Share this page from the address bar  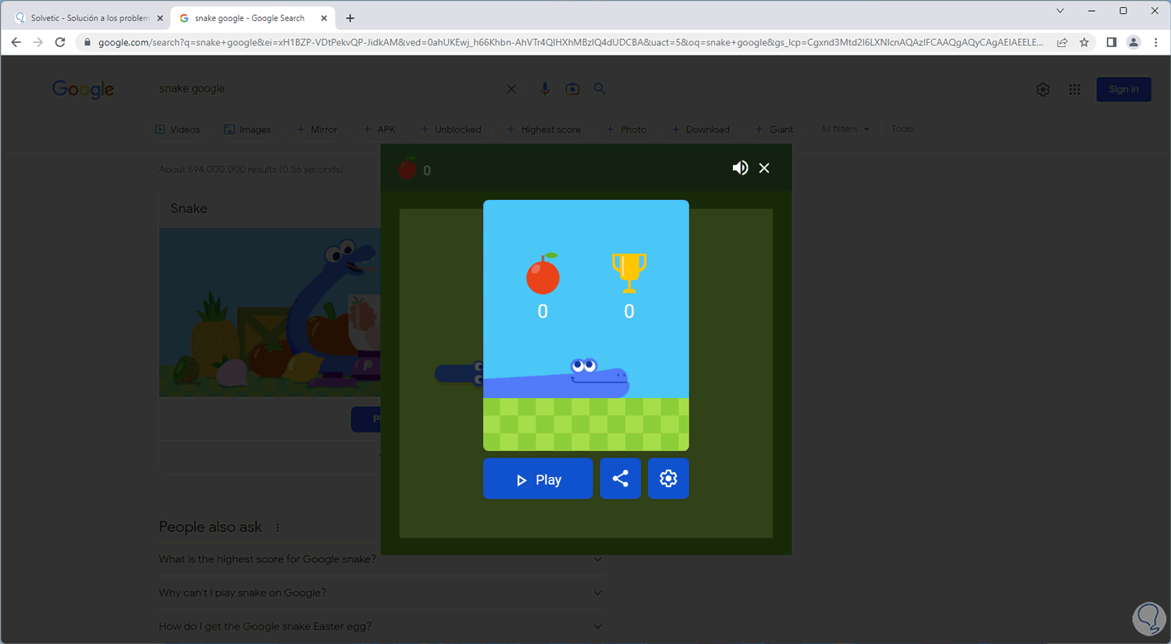click(1062, 42)
